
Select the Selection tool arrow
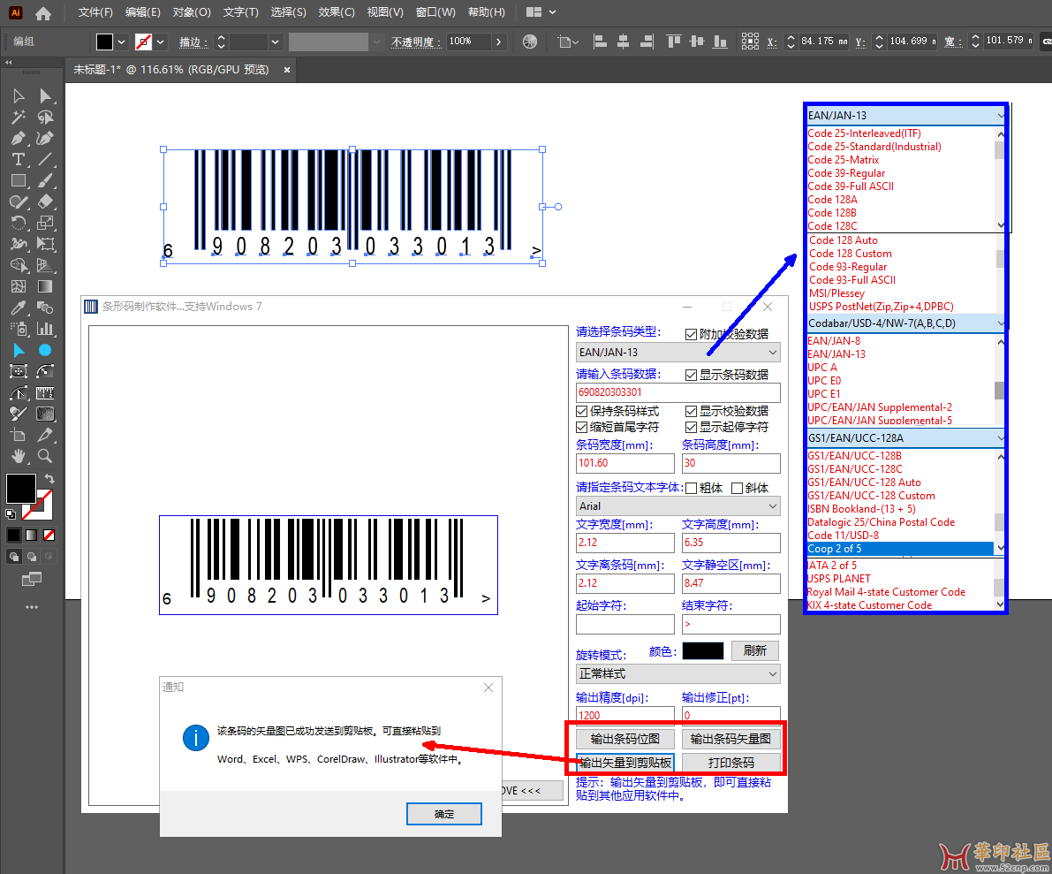[19, 96]
